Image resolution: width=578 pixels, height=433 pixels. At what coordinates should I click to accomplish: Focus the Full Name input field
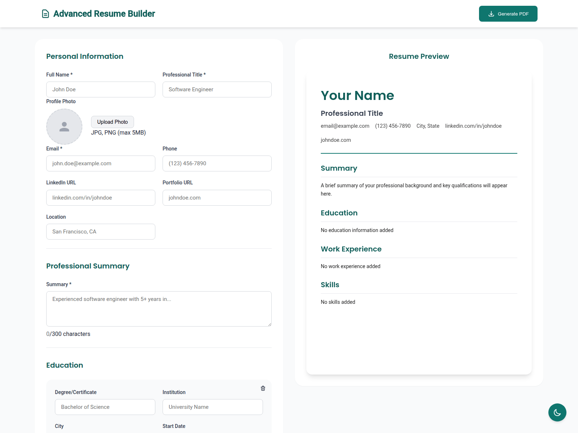click(x=101, y=89)
